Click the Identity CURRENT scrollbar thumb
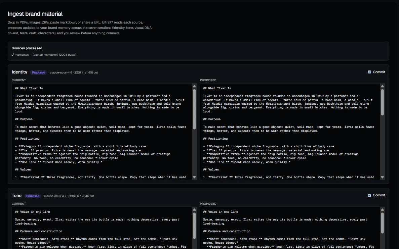 point(194,109)
